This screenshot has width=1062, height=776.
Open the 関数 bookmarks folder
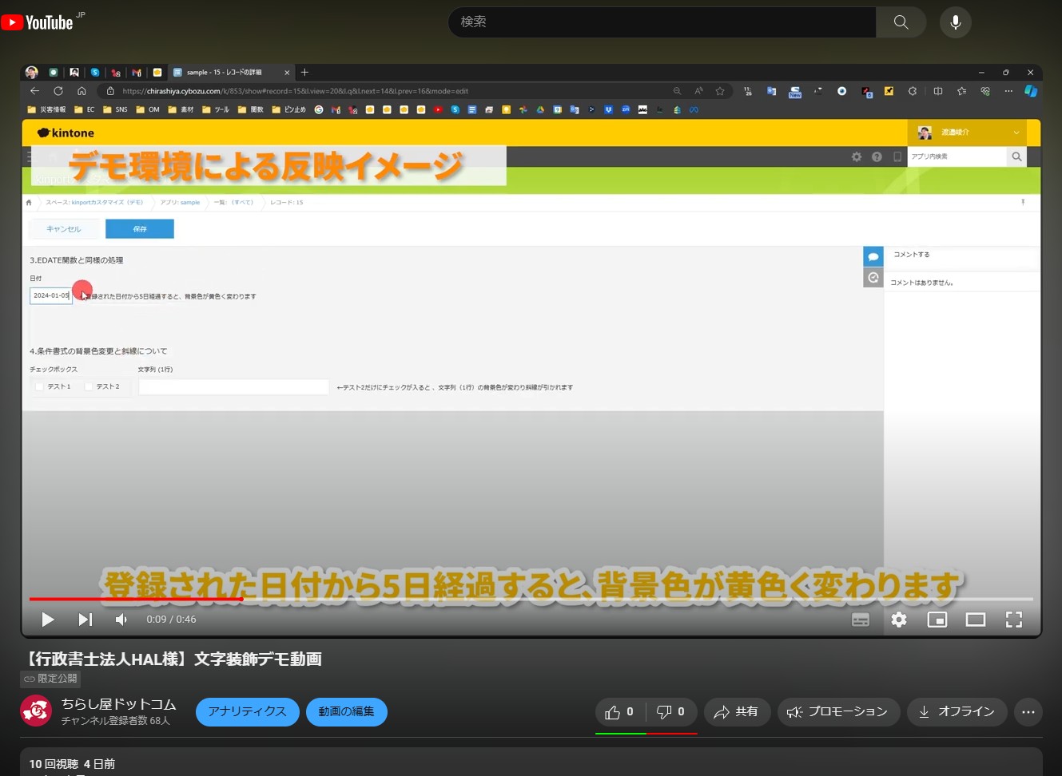pos(251,109)
